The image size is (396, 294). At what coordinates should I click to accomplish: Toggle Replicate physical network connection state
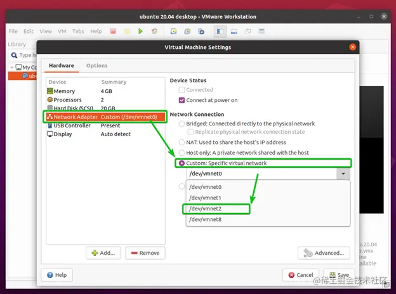(x=190, y=132)
